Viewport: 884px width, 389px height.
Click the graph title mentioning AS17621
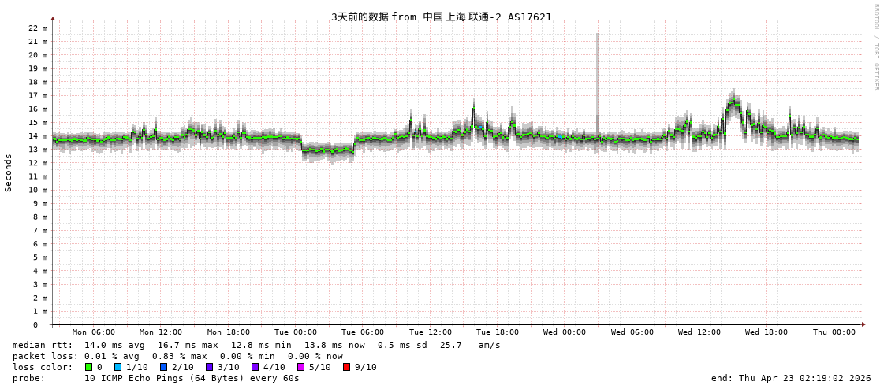click(x=441, y=17)
